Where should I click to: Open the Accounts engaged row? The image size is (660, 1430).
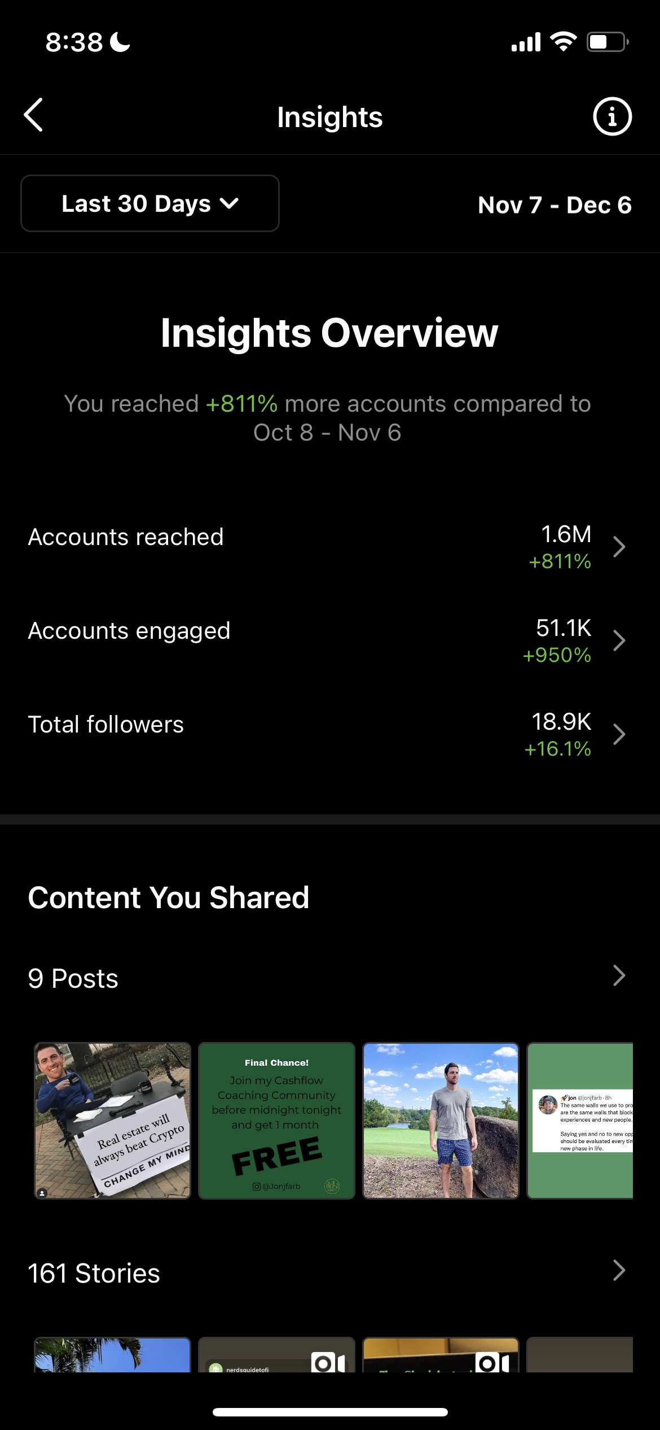pyautogui.click(x=330, y=640)
